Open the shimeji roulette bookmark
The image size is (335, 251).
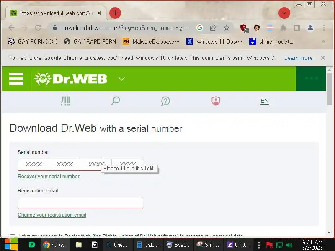tap(271, 41)
